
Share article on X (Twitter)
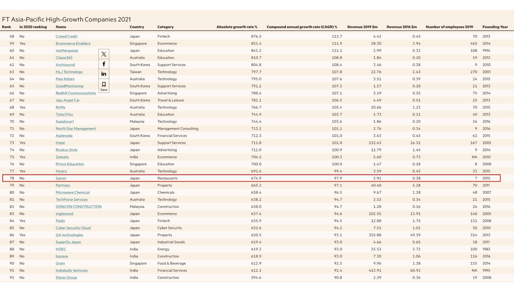(104, 54)
